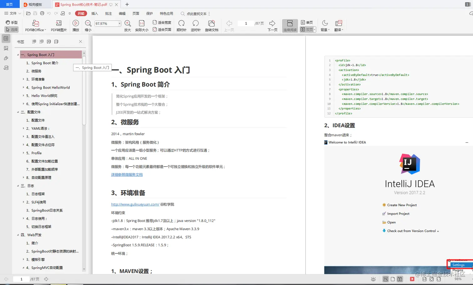This screenshot has height=285, width=473.
Task: Enable 适合宽度 fit-width mode
Action: 162,22
